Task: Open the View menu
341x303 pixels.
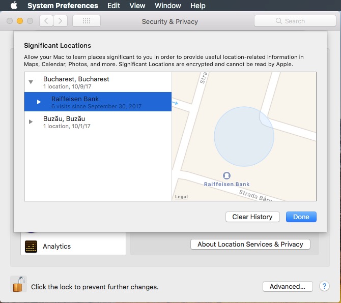Action: tap(137, 6)
